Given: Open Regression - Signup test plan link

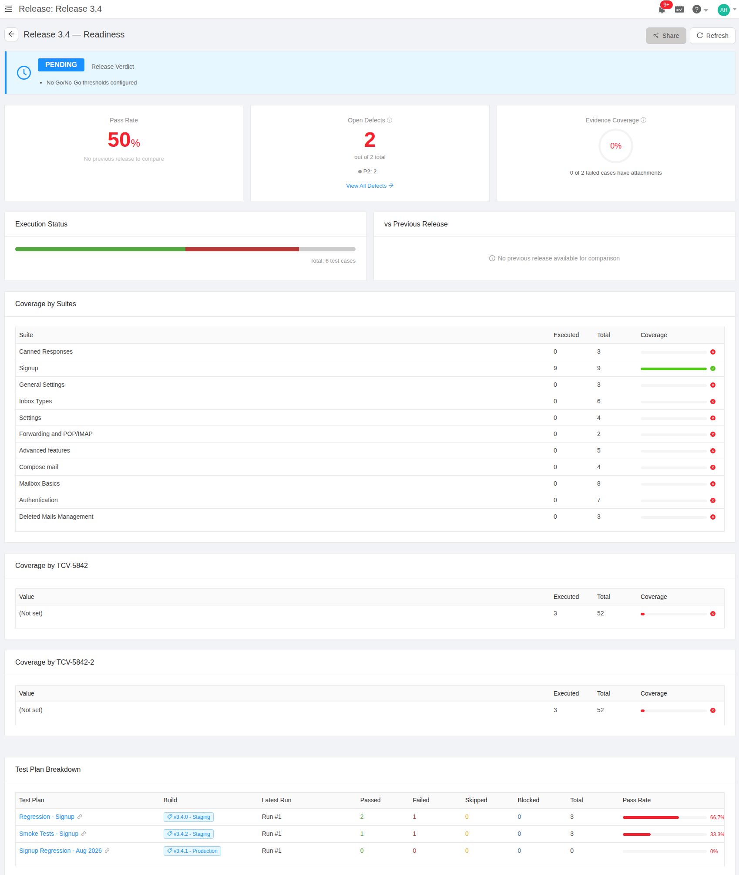Looking at the screenshot, I should [x=47, y=817].
